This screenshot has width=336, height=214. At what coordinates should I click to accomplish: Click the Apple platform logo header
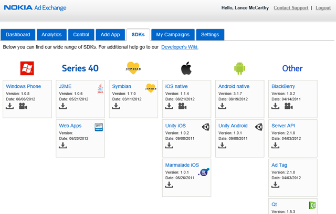coord(186,68)
